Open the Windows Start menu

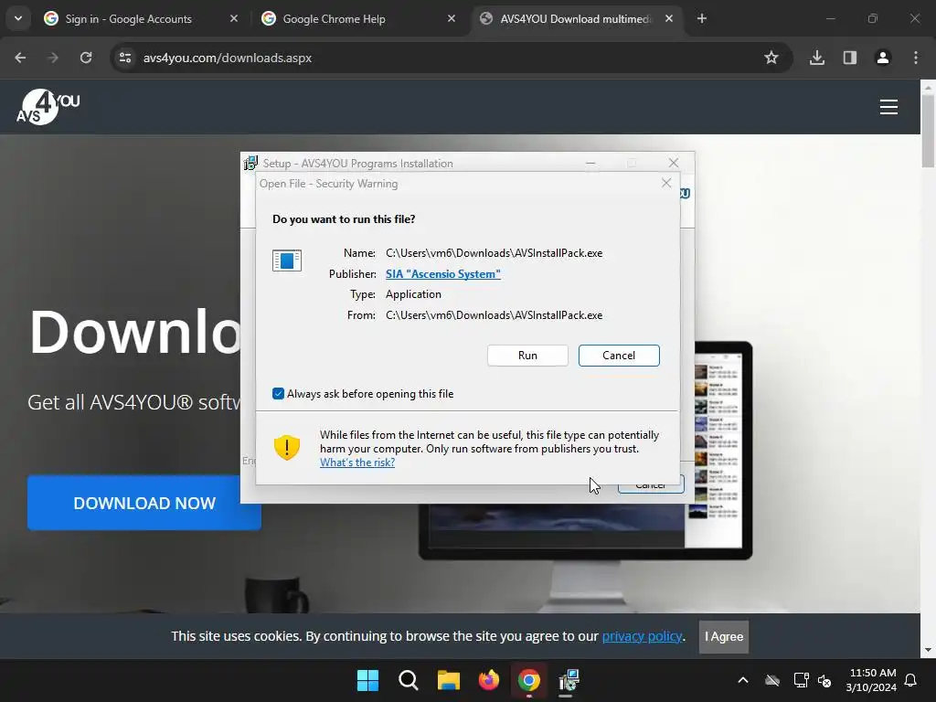367,680
